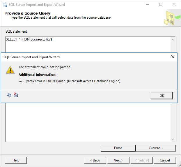Click the SQL statement box scroll-up arrow
This screenshot has height=167, width=181.
point(173,39)
